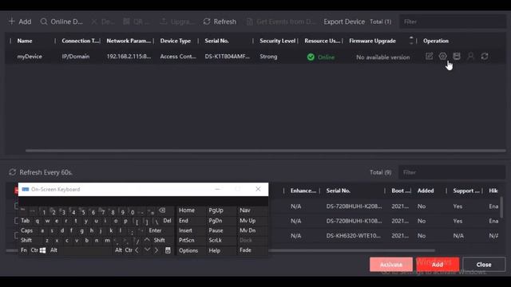Click Export Device

coord(344,22)
